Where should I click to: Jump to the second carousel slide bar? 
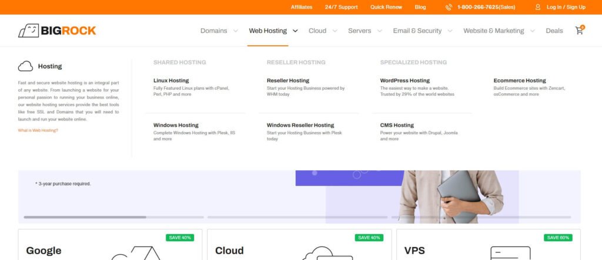coord(297,217)
